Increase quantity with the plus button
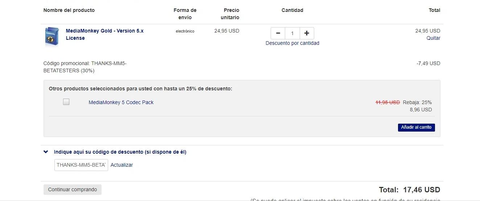 (307, 33)
